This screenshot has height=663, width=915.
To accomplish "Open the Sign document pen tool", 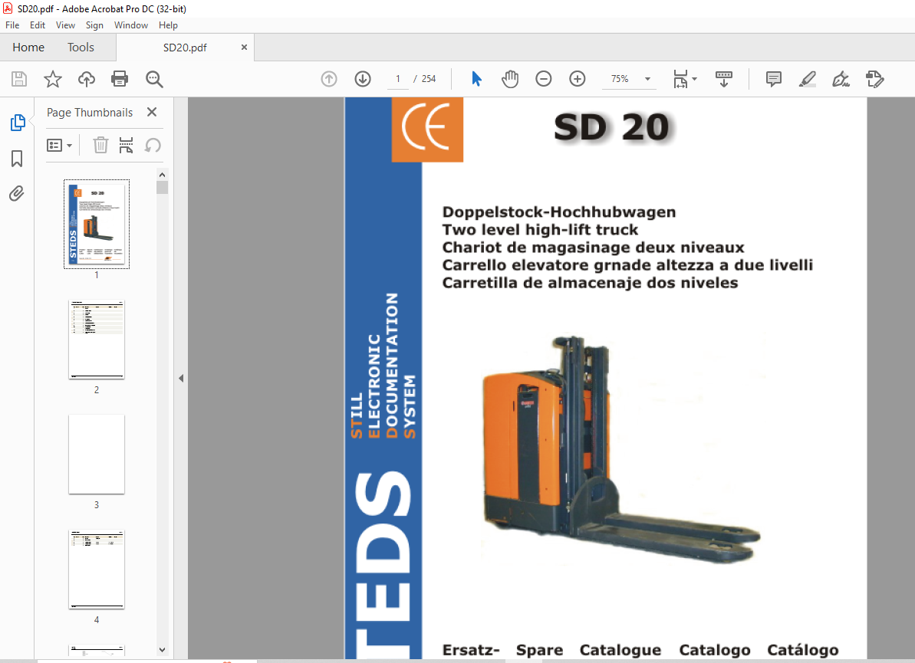I will point(841,79).
